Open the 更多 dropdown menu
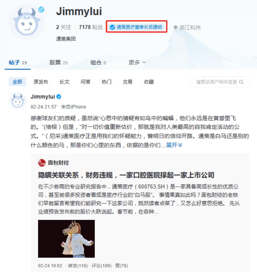This screenshot has width=257, height=272. point(137,62)
